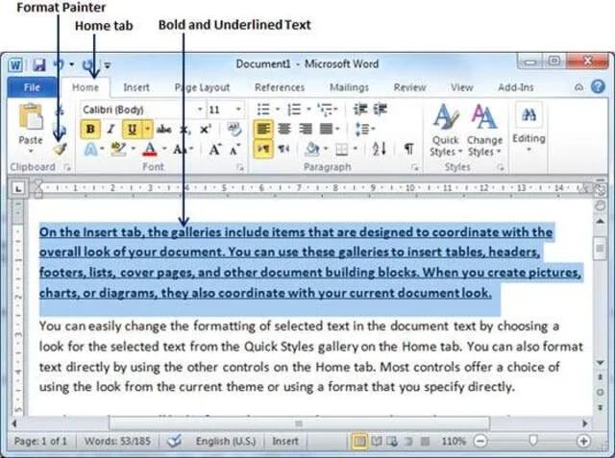
Task: Click the Sort A-Z icon
Action: tap(380, 149)
